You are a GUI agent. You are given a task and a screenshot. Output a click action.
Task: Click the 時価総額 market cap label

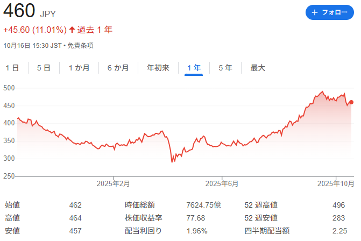point(139,205)
